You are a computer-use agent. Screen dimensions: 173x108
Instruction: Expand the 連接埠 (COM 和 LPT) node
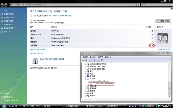pos(86,67)
